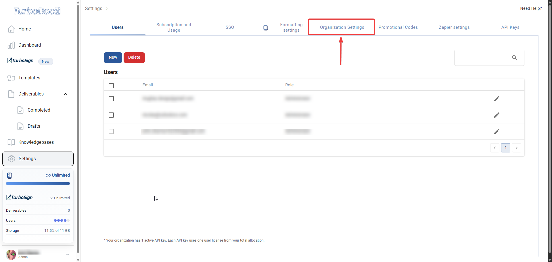Select page 1 in pagination
This screenshot has width=552, height=262.
[506, 148]
